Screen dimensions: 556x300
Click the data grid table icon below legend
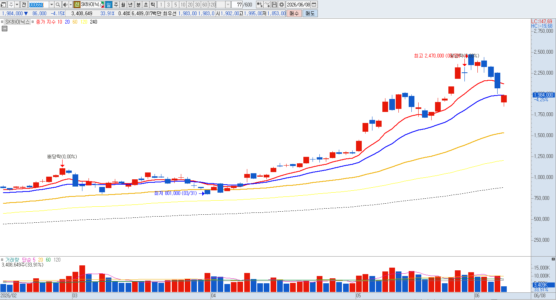point(5,28)
